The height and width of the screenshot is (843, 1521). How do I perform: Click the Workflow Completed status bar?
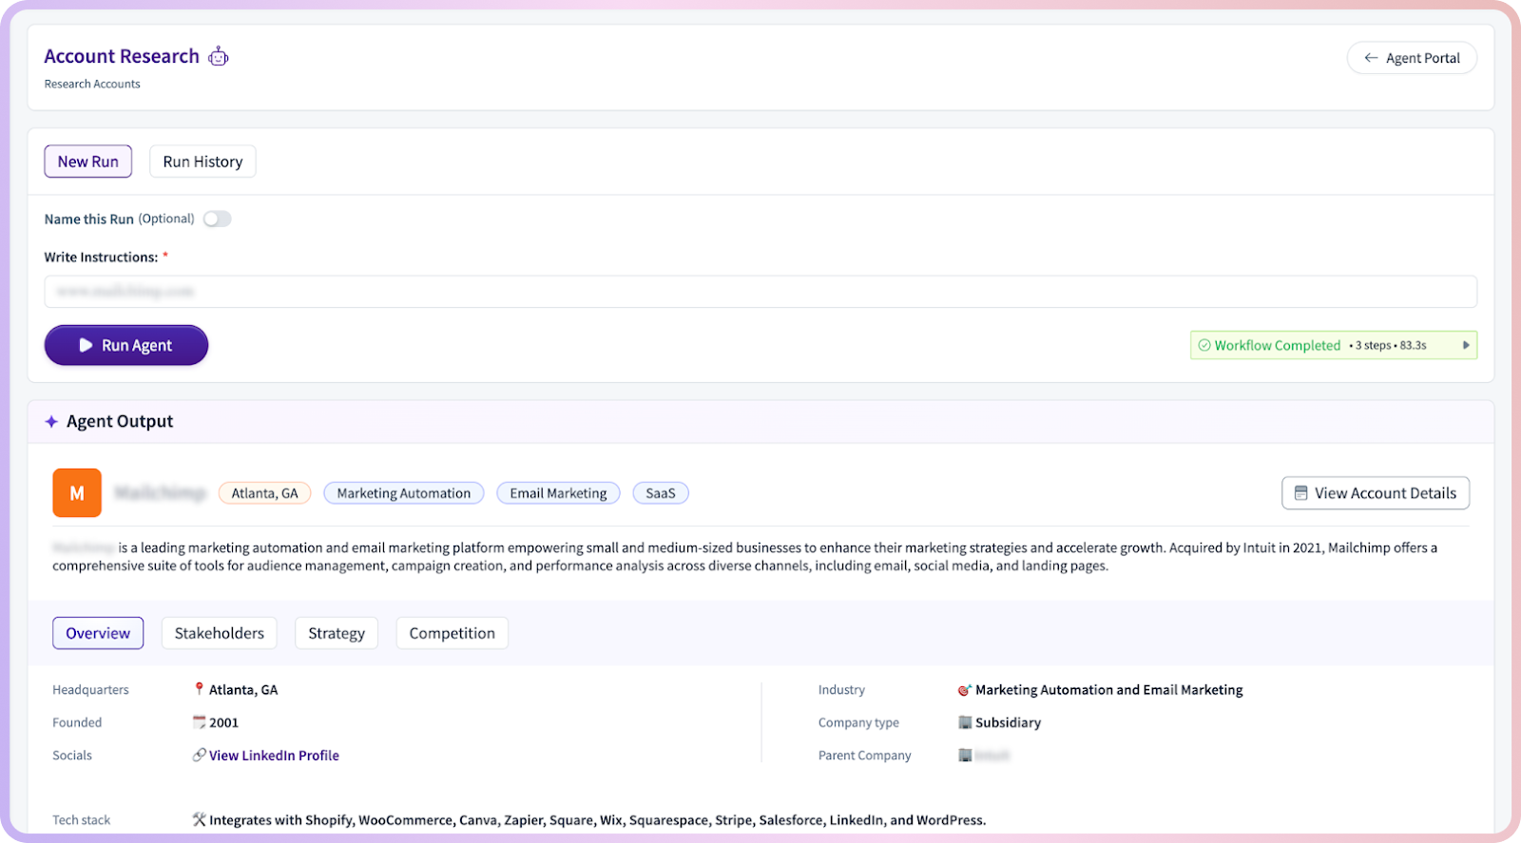pyautogui.click(x=1334, y=345)
